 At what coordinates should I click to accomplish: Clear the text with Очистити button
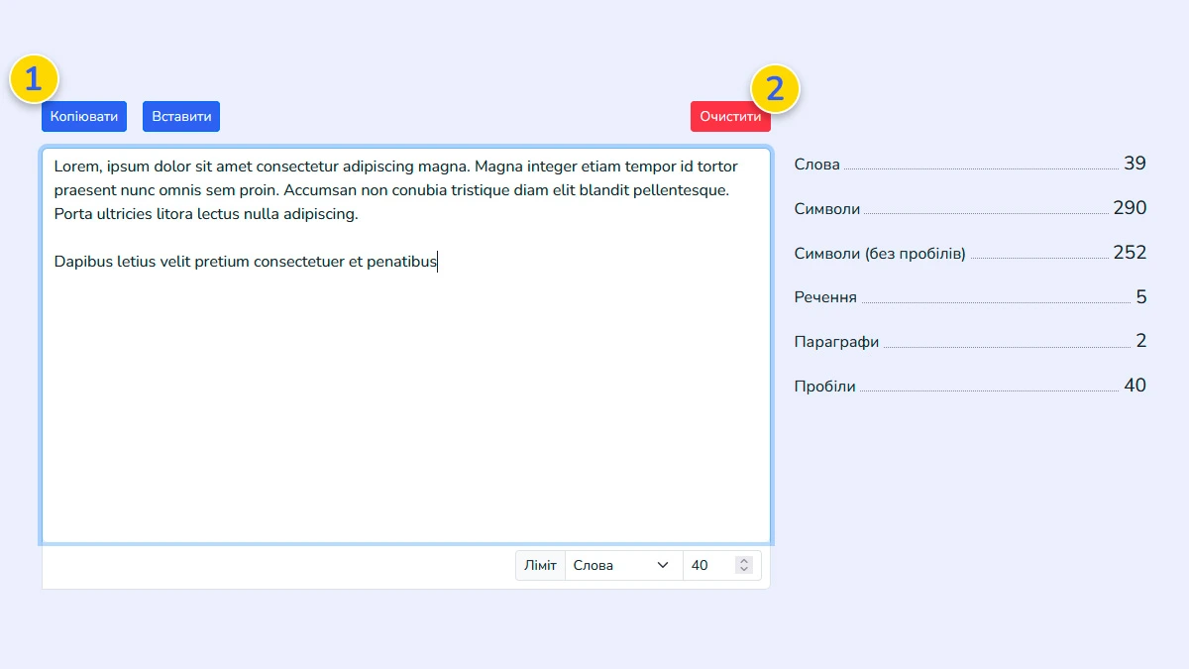point(730,117)
